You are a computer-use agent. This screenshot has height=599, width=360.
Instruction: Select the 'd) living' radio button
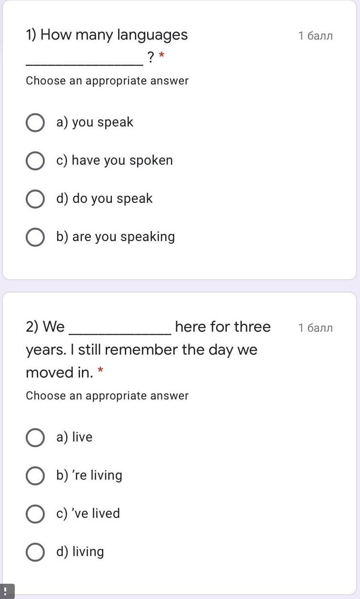[x=35, y=552]
